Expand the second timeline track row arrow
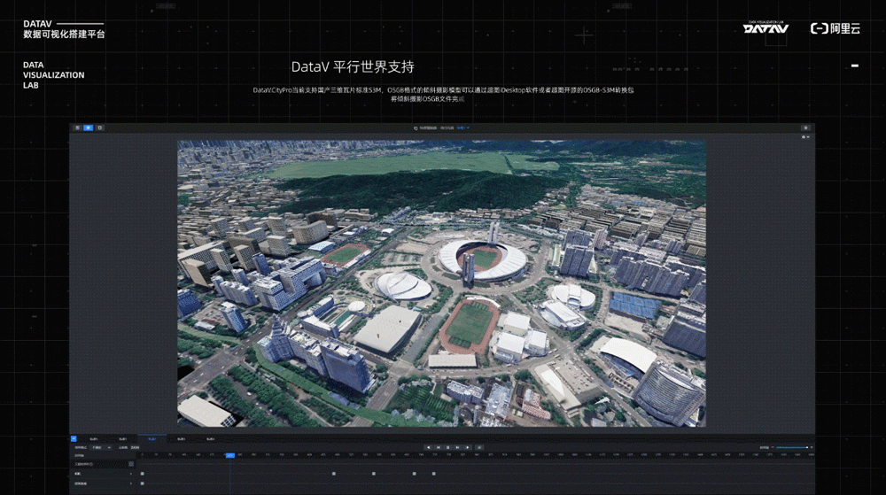This screenshot has height=495, width=886. click(x=131, y=483)
